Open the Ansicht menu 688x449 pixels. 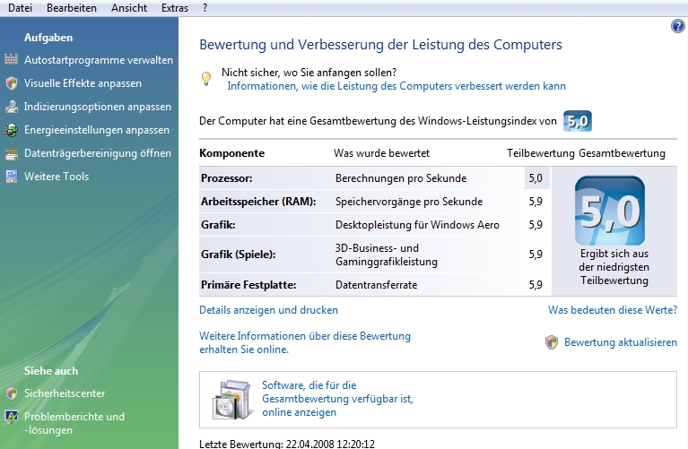point(129,8)
